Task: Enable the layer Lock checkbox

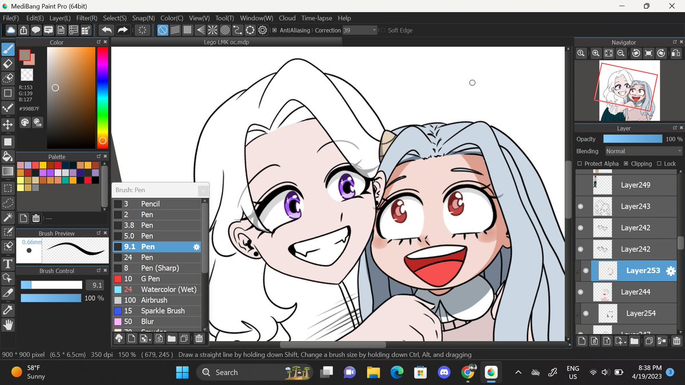Action: coord(660,164)
